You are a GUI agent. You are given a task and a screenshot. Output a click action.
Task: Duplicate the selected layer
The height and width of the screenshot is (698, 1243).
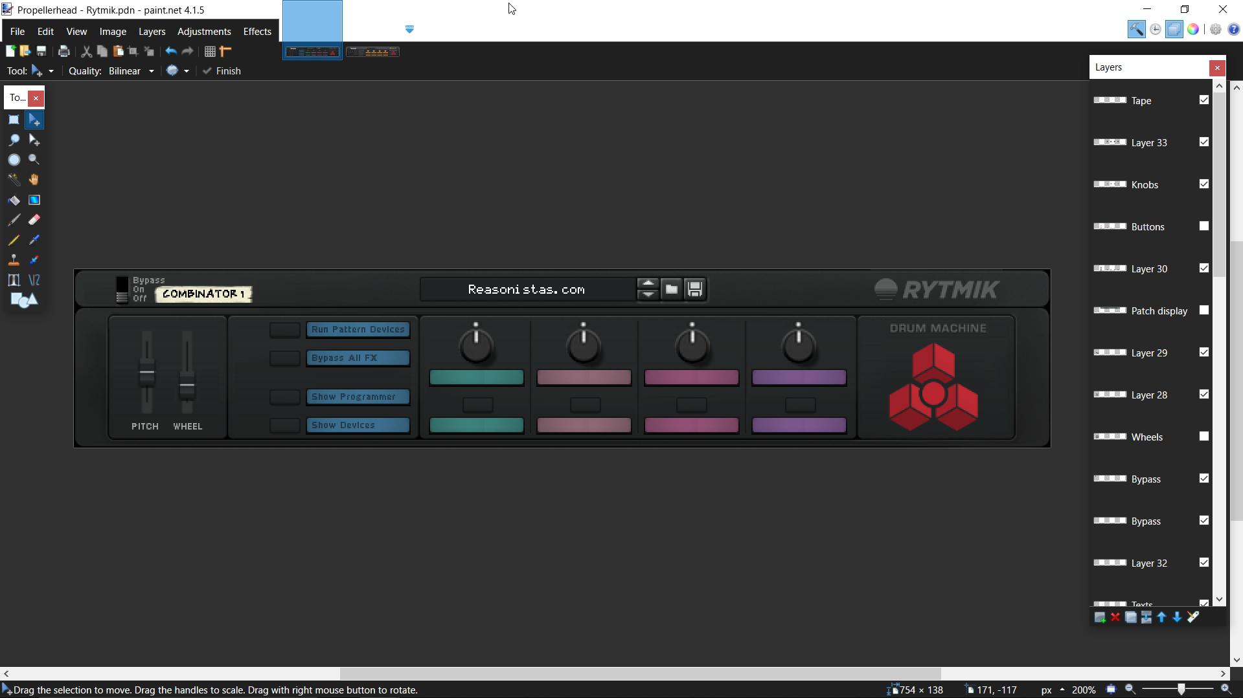point(1131,618)
